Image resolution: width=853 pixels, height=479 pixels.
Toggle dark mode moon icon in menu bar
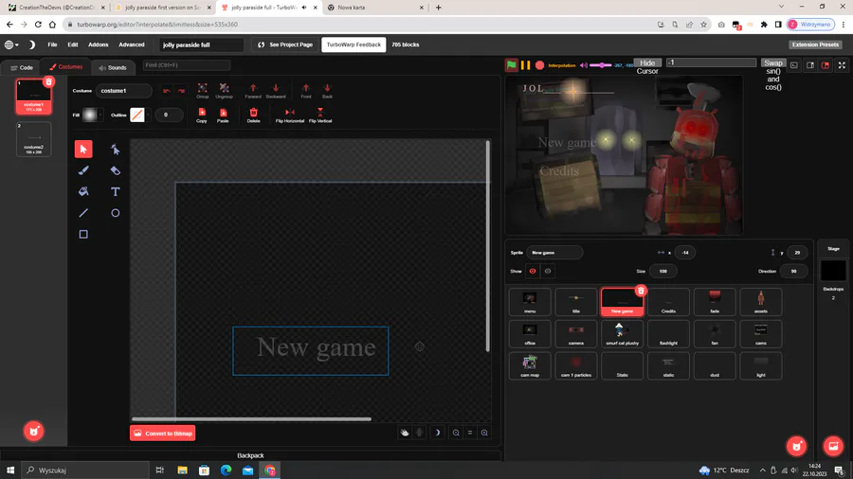pyautogui.click(x=31, y=44)
